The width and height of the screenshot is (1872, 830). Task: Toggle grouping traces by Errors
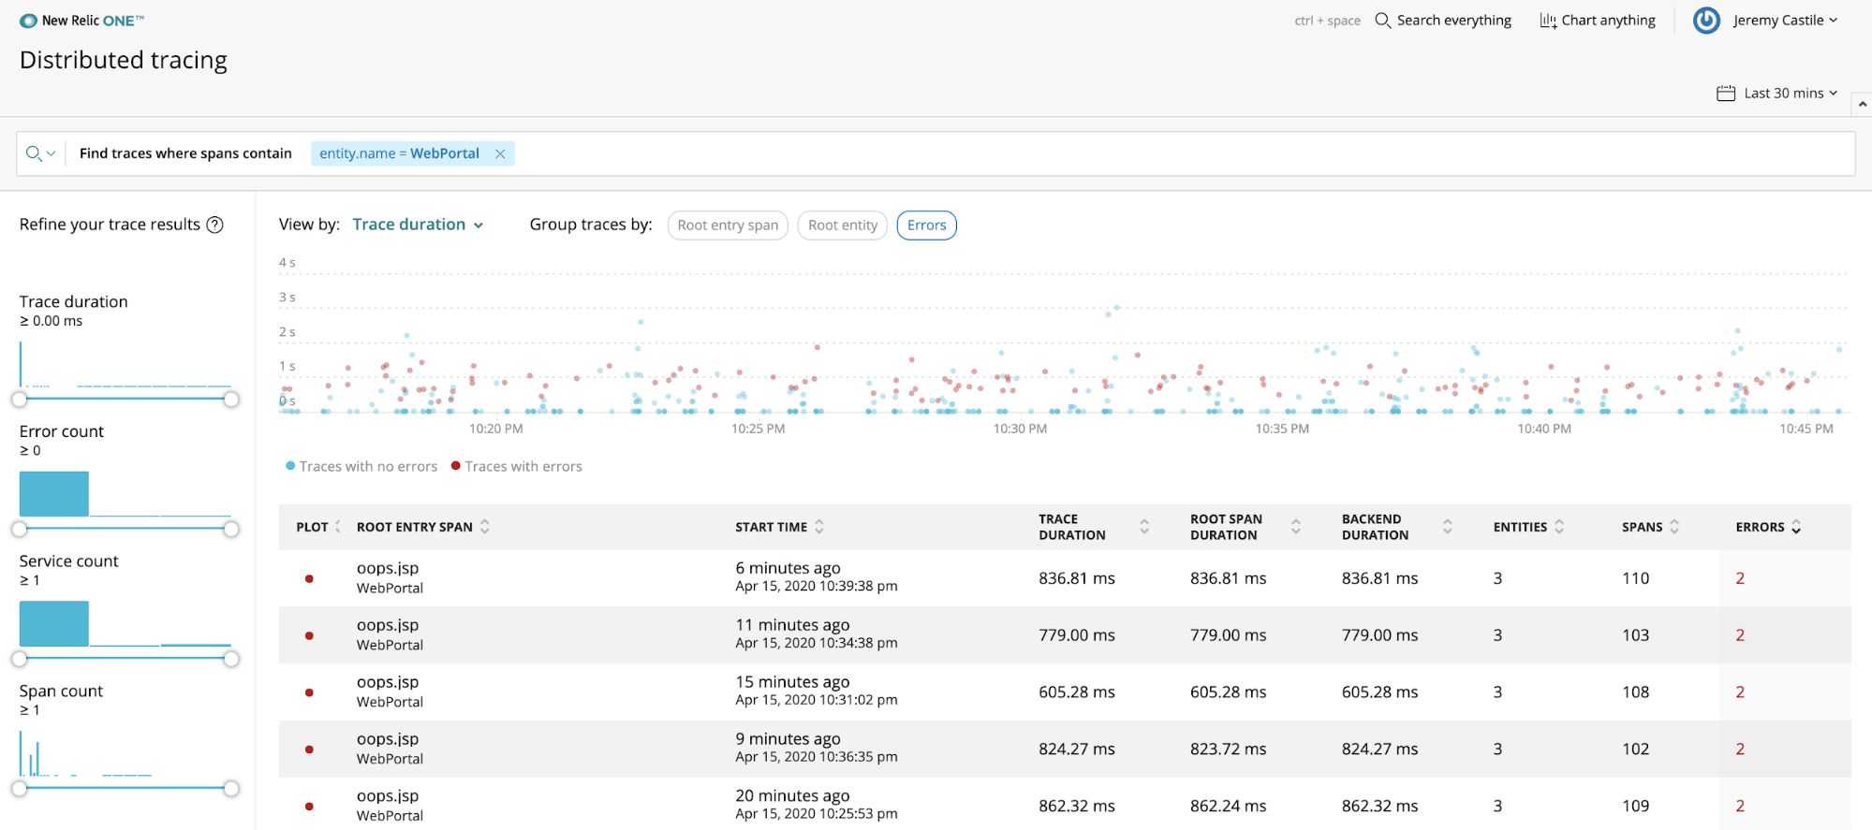point(926,226)
